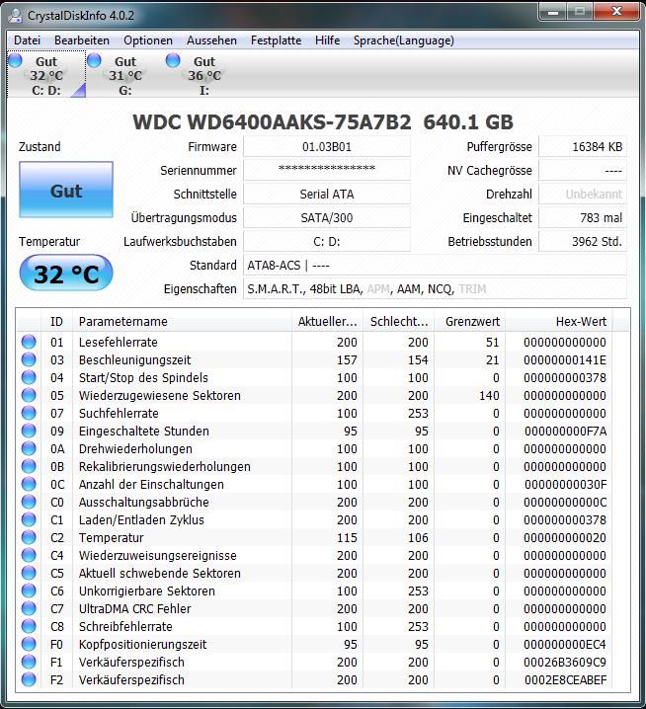The image size is (646, 709).
Task: Click status orb of Laden/Entladen Zyklus
Action: 29,519
